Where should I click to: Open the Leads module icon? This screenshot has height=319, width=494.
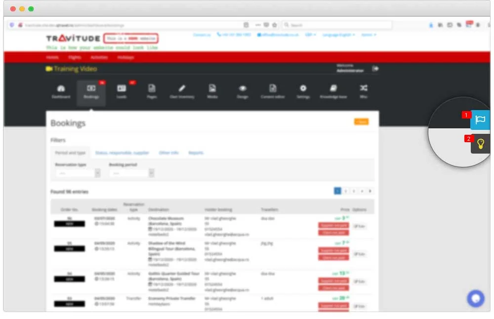coord(122,91)
